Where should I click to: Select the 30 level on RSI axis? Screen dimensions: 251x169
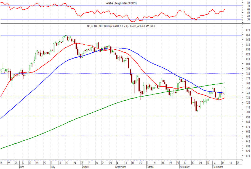249,19
